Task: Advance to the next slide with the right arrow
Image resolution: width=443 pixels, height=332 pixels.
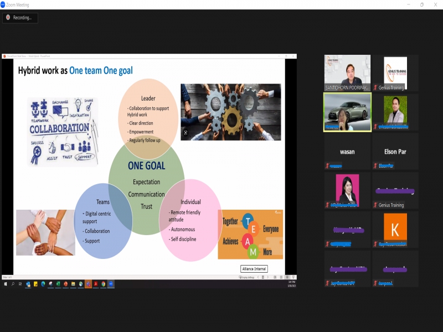Action: [268, 277]
